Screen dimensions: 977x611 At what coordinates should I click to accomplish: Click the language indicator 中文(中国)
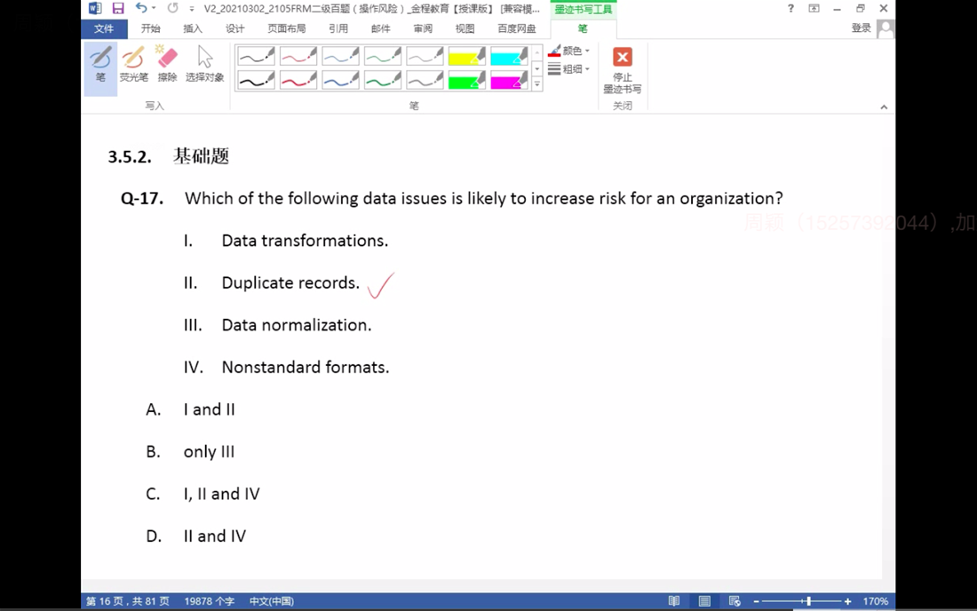[272, 601]
